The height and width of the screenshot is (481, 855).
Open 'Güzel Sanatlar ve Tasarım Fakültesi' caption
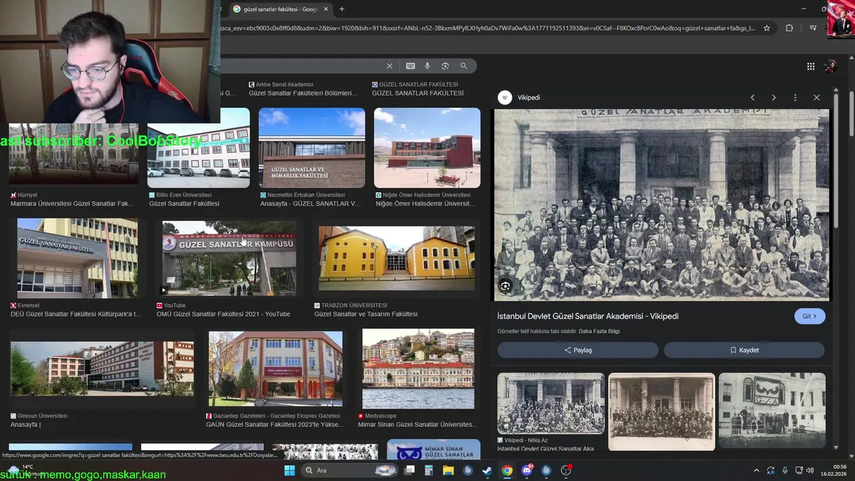pyautogui.click(x=365, y=314)
